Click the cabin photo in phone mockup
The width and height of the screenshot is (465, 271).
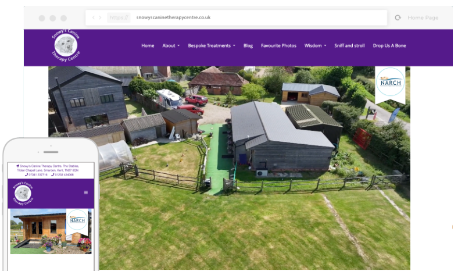[51, 231]
